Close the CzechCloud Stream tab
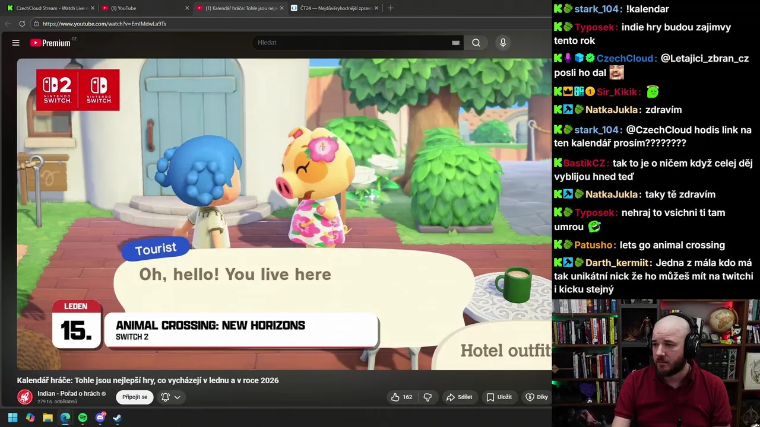760x427 pixels. coord(93,8)
